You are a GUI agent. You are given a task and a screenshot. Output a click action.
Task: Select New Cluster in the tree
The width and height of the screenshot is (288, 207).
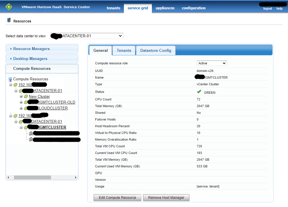[x=39, y=96]
